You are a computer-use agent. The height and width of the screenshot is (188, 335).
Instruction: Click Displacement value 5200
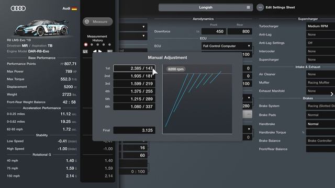pyautogui.click(x=68, y=87)
